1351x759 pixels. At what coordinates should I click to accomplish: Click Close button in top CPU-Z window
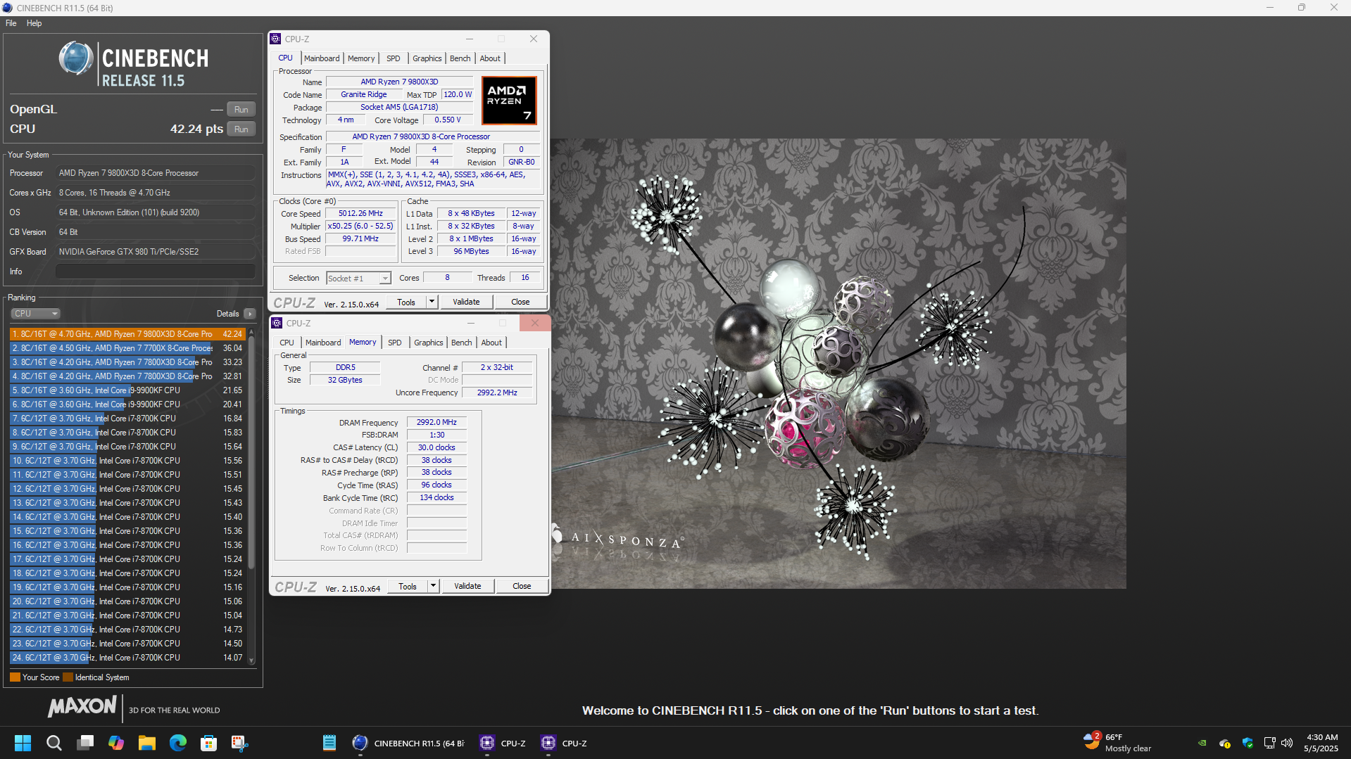click(521, 302)
